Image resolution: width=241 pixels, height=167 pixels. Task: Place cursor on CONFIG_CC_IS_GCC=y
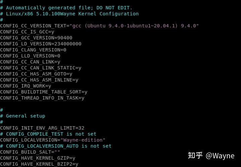[27, 32]
